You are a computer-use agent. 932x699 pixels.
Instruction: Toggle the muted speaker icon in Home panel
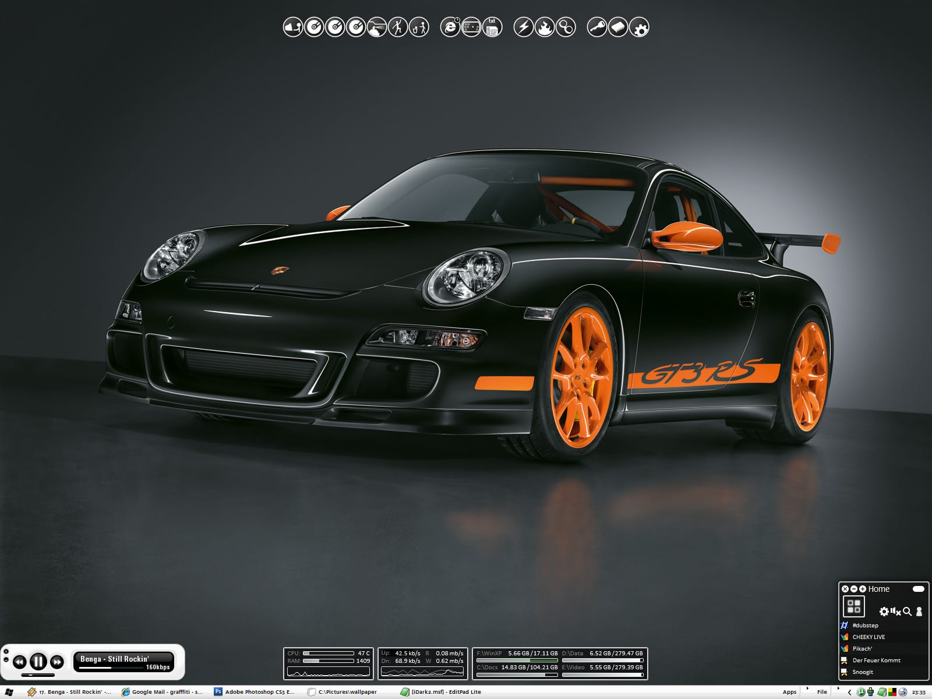[896, 611]
